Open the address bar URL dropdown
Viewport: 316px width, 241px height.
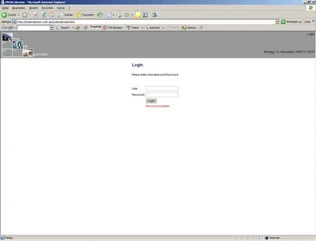pos(277,22)
